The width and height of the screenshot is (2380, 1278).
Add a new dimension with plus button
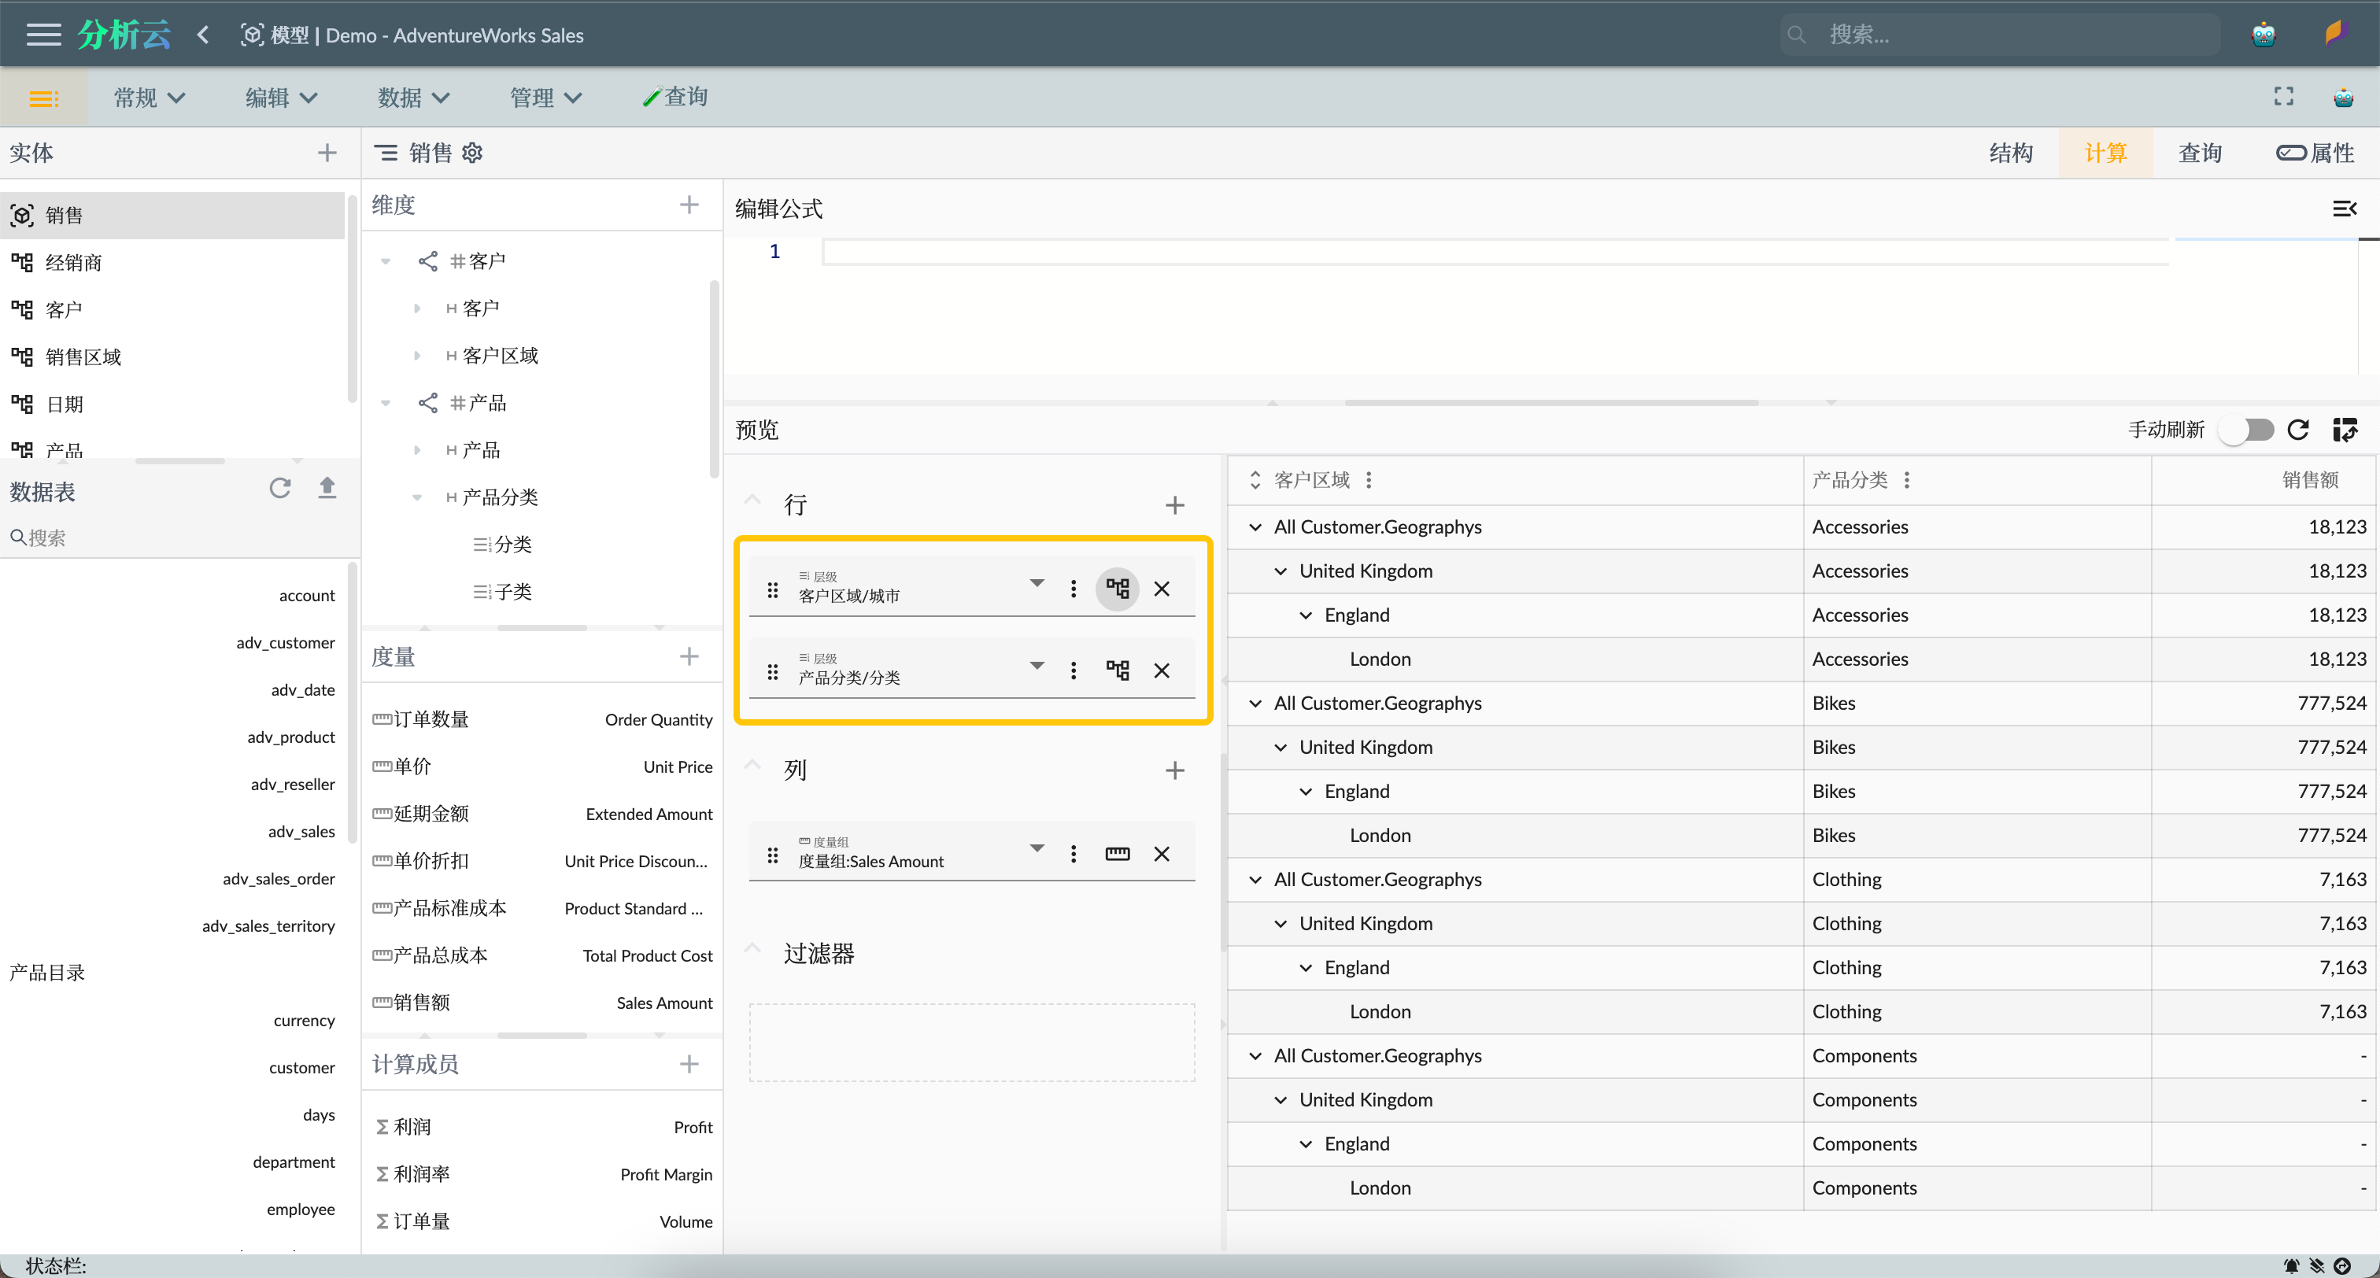coord(689,205)
